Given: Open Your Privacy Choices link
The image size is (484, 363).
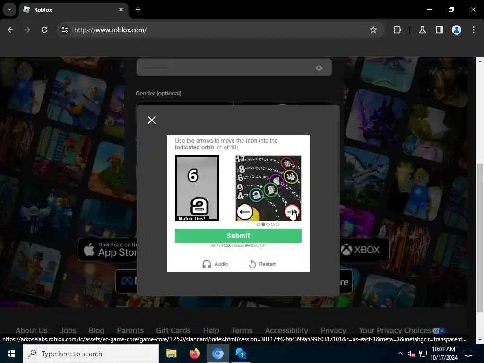Looking at the screenshot, I should [x=402, y=330].
